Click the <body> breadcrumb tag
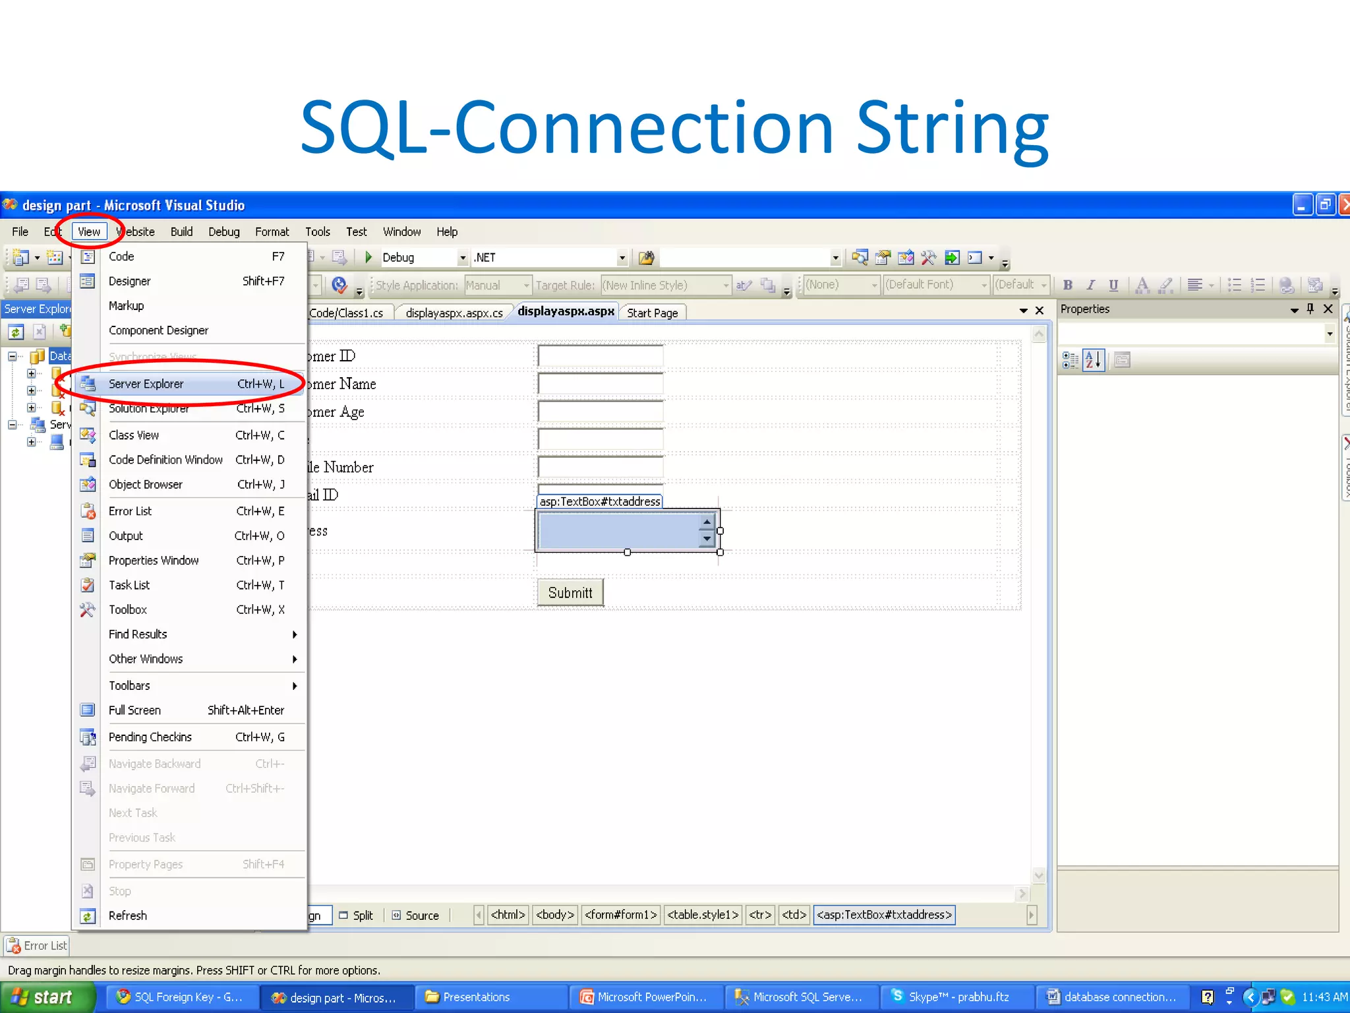Image resolution: width=1350 pixels, height=1013 pixels. [x=555, y=915]
